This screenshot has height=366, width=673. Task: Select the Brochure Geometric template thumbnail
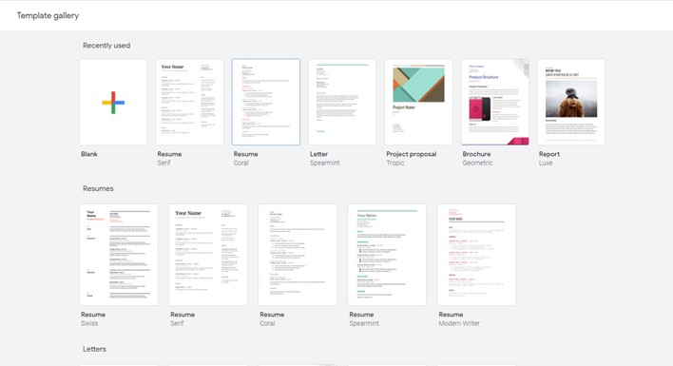click(x=495, y=102)
